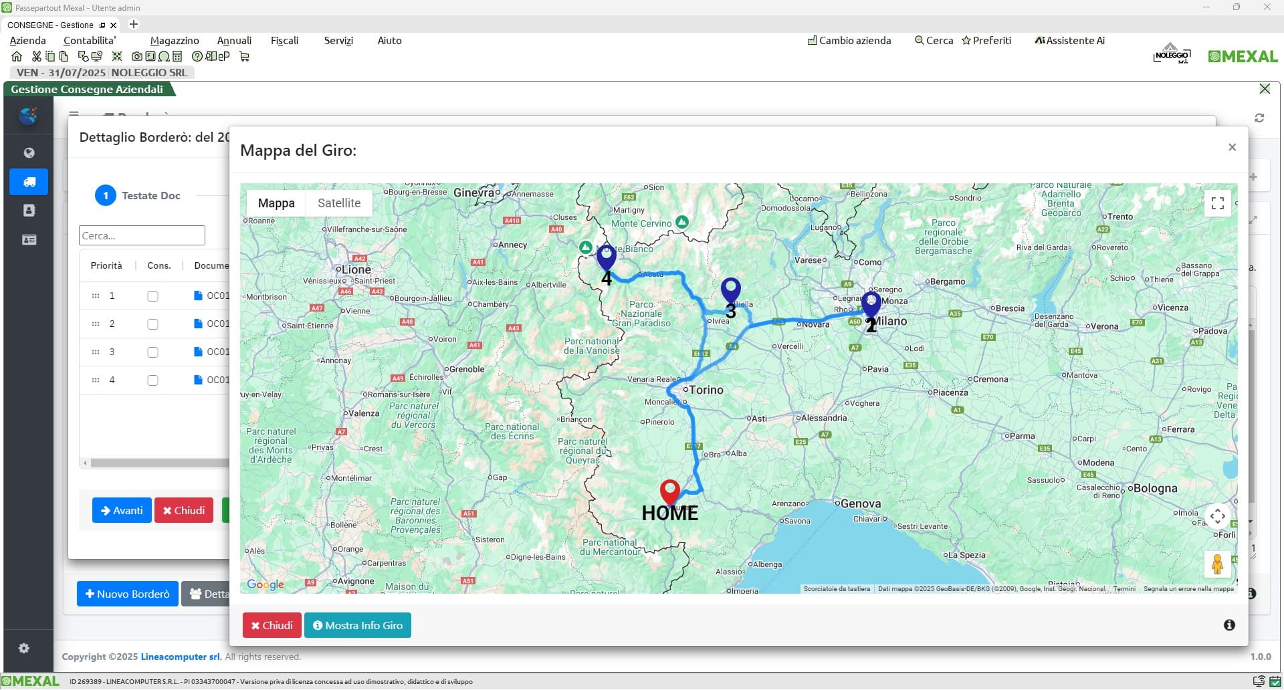Open the calculator toolbar icon

(177, 57)
